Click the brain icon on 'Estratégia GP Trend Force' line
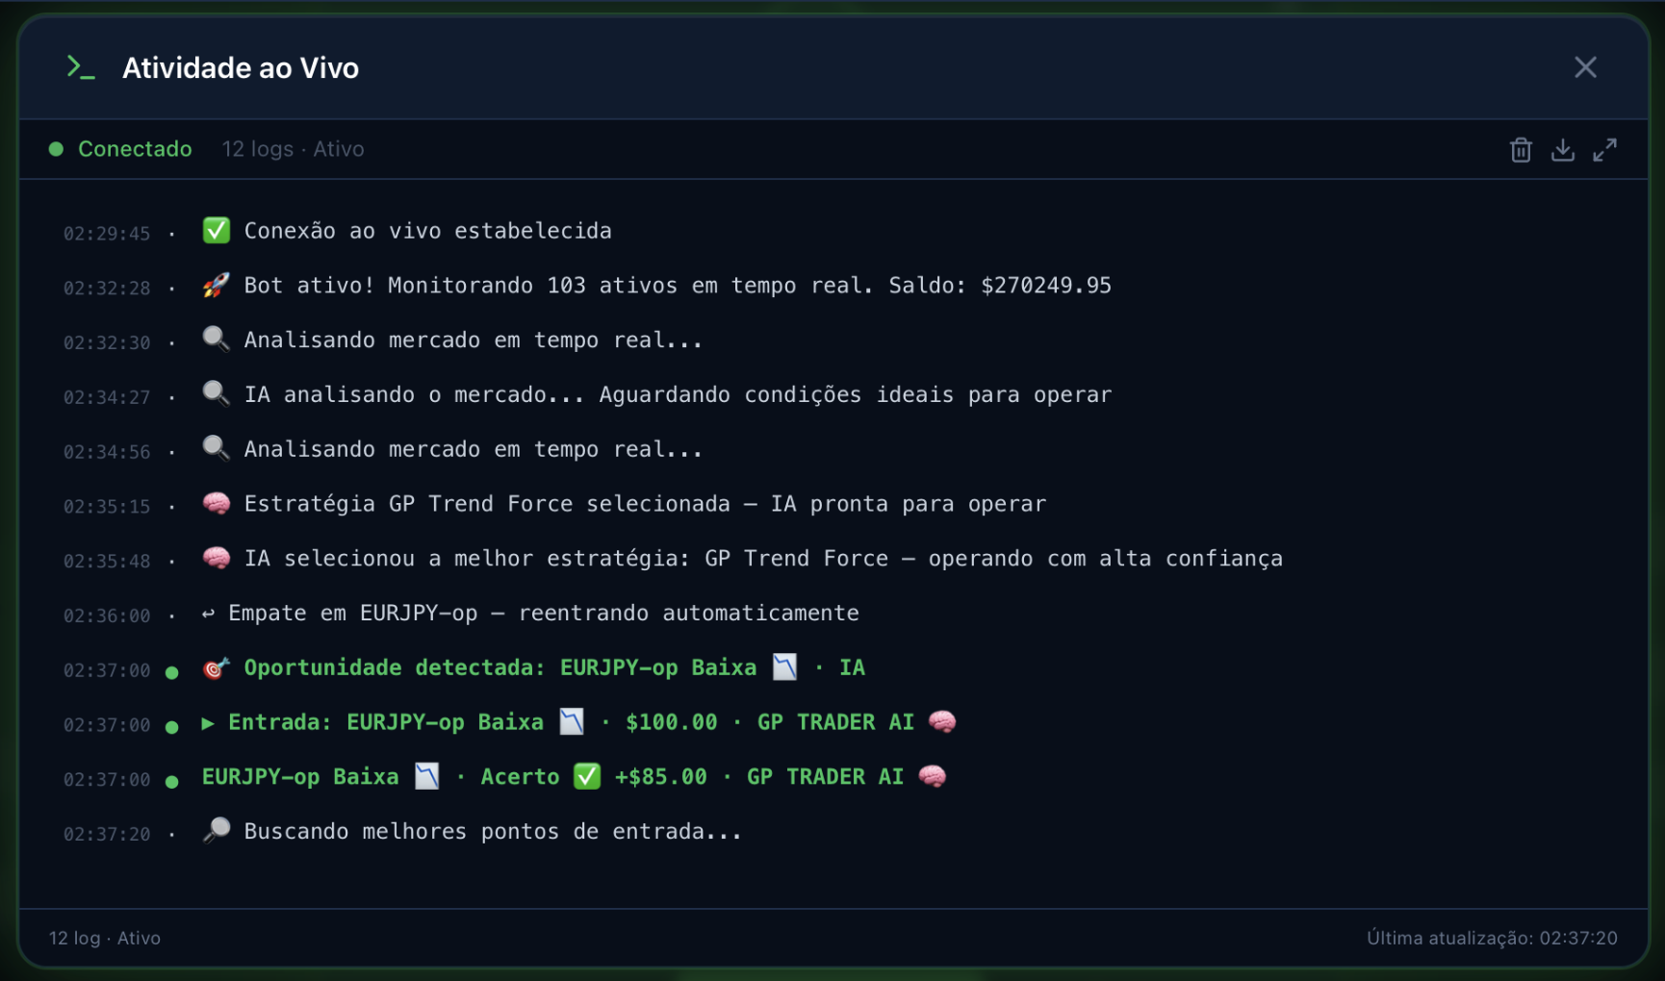 pos(216,503)
